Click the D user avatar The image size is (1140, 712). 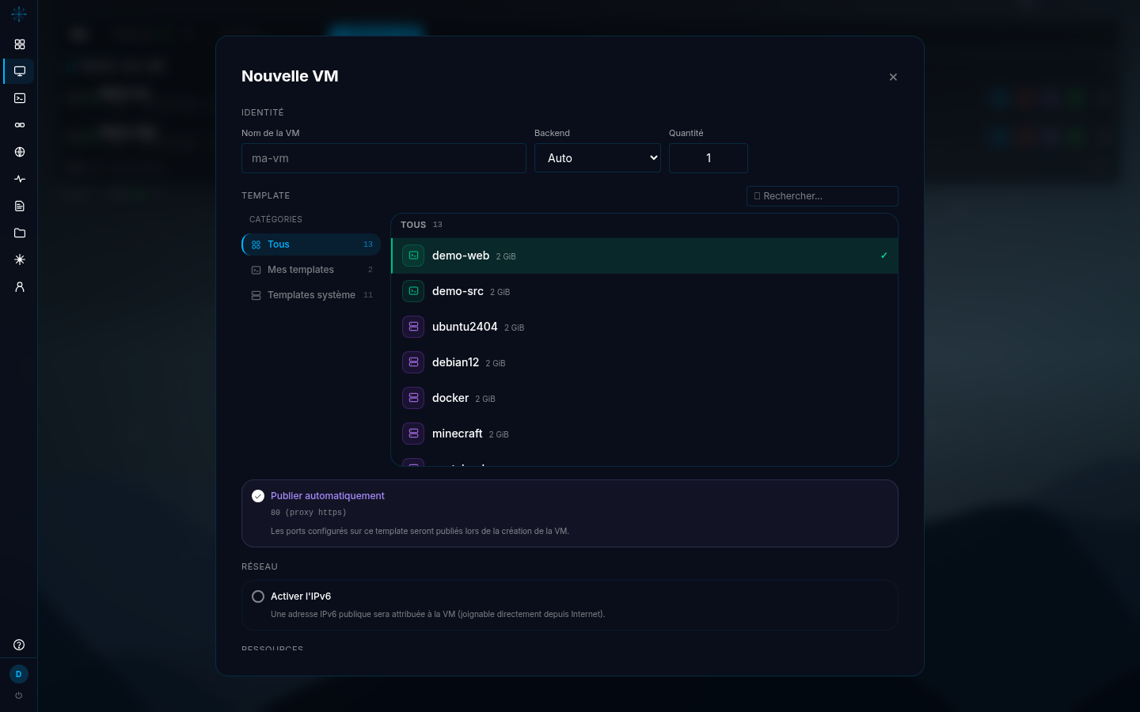click(19, 674)
